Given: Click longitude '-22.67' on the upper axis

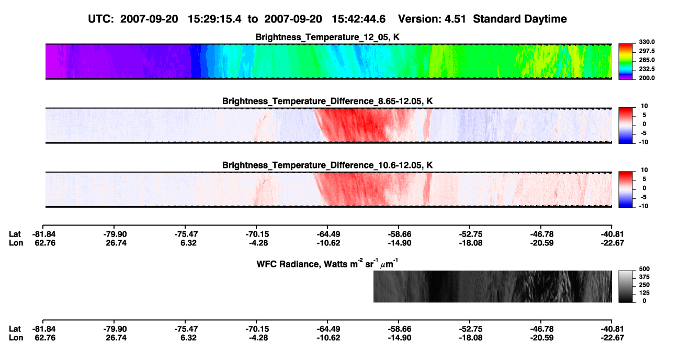Looking at the screenshot, I should pyautogui.click(x=612, y=243).
